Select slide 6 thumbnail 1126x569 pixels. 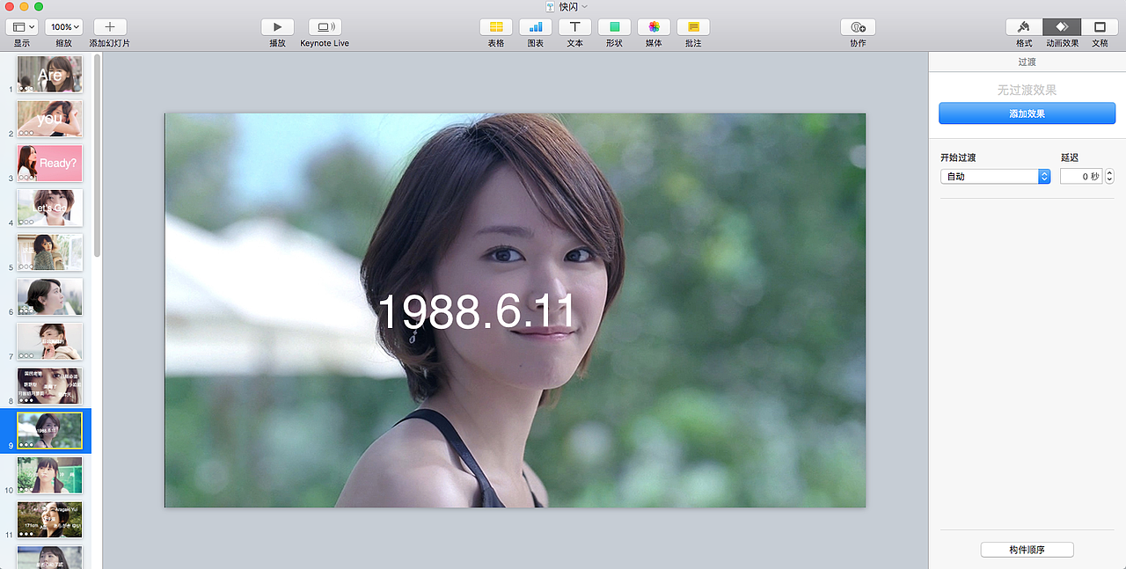(x=50, y=296)
